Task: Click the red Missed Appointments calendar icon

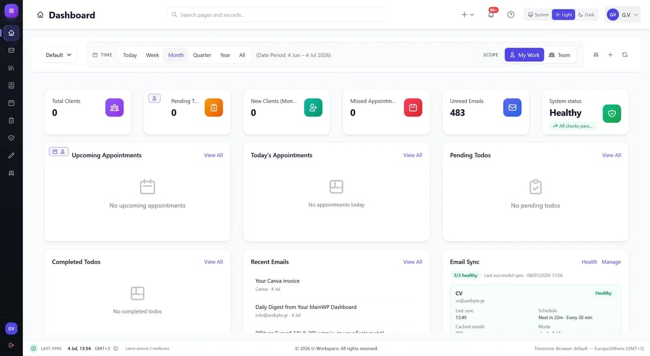Action: (413, 107)
